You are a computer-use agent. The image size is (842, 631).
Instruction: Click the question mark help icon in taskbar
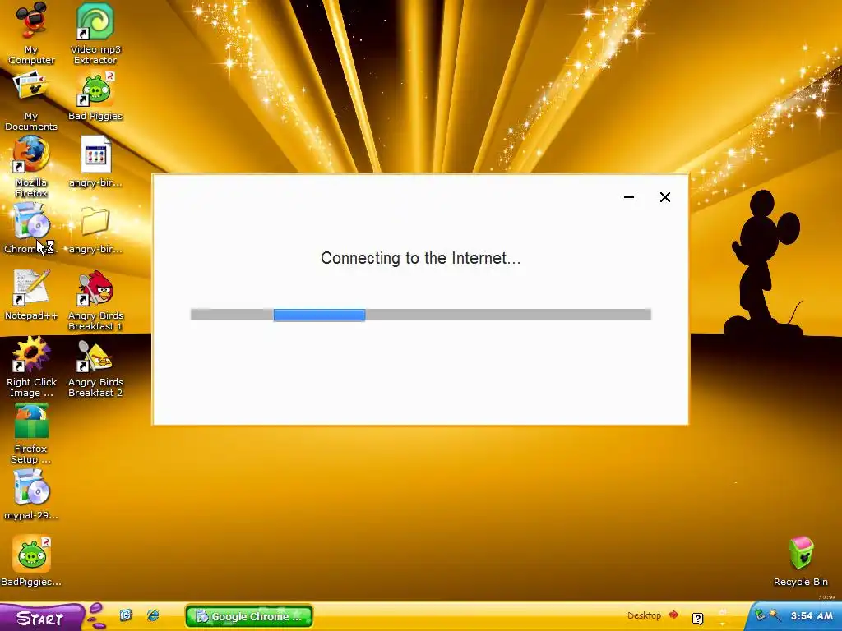(x=697, y=618)
